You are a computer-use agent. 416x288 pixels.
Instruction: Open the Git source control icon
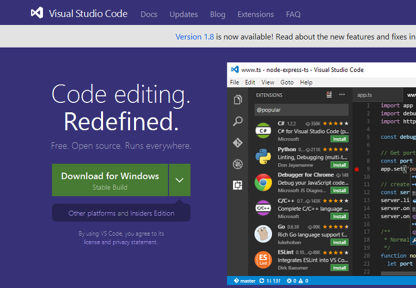[238, 143]
